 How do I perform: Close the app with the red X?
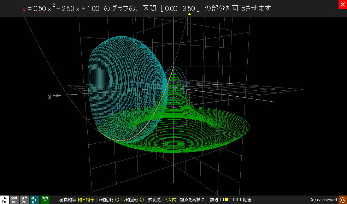342,4
